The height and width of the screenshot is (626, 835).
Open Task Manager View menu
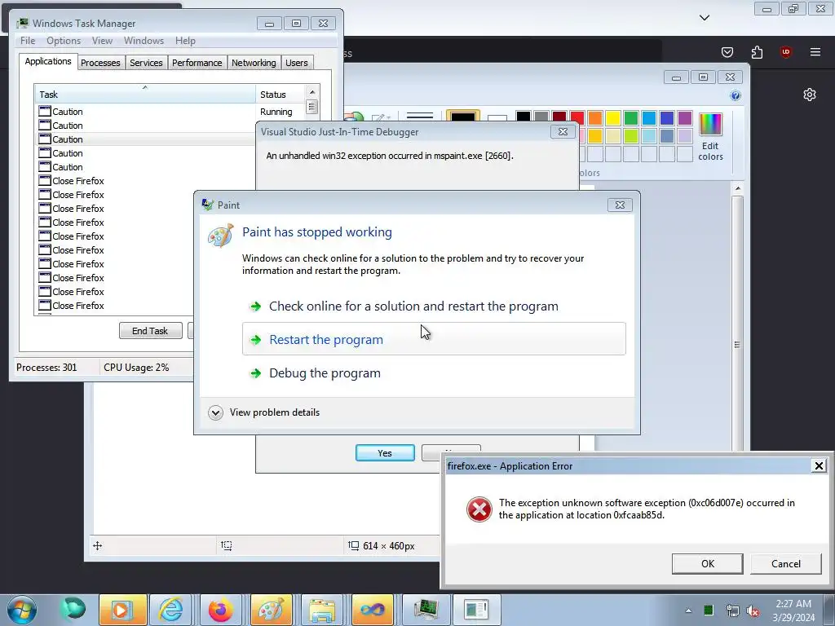pyautogui.click(x=102, y=41)
